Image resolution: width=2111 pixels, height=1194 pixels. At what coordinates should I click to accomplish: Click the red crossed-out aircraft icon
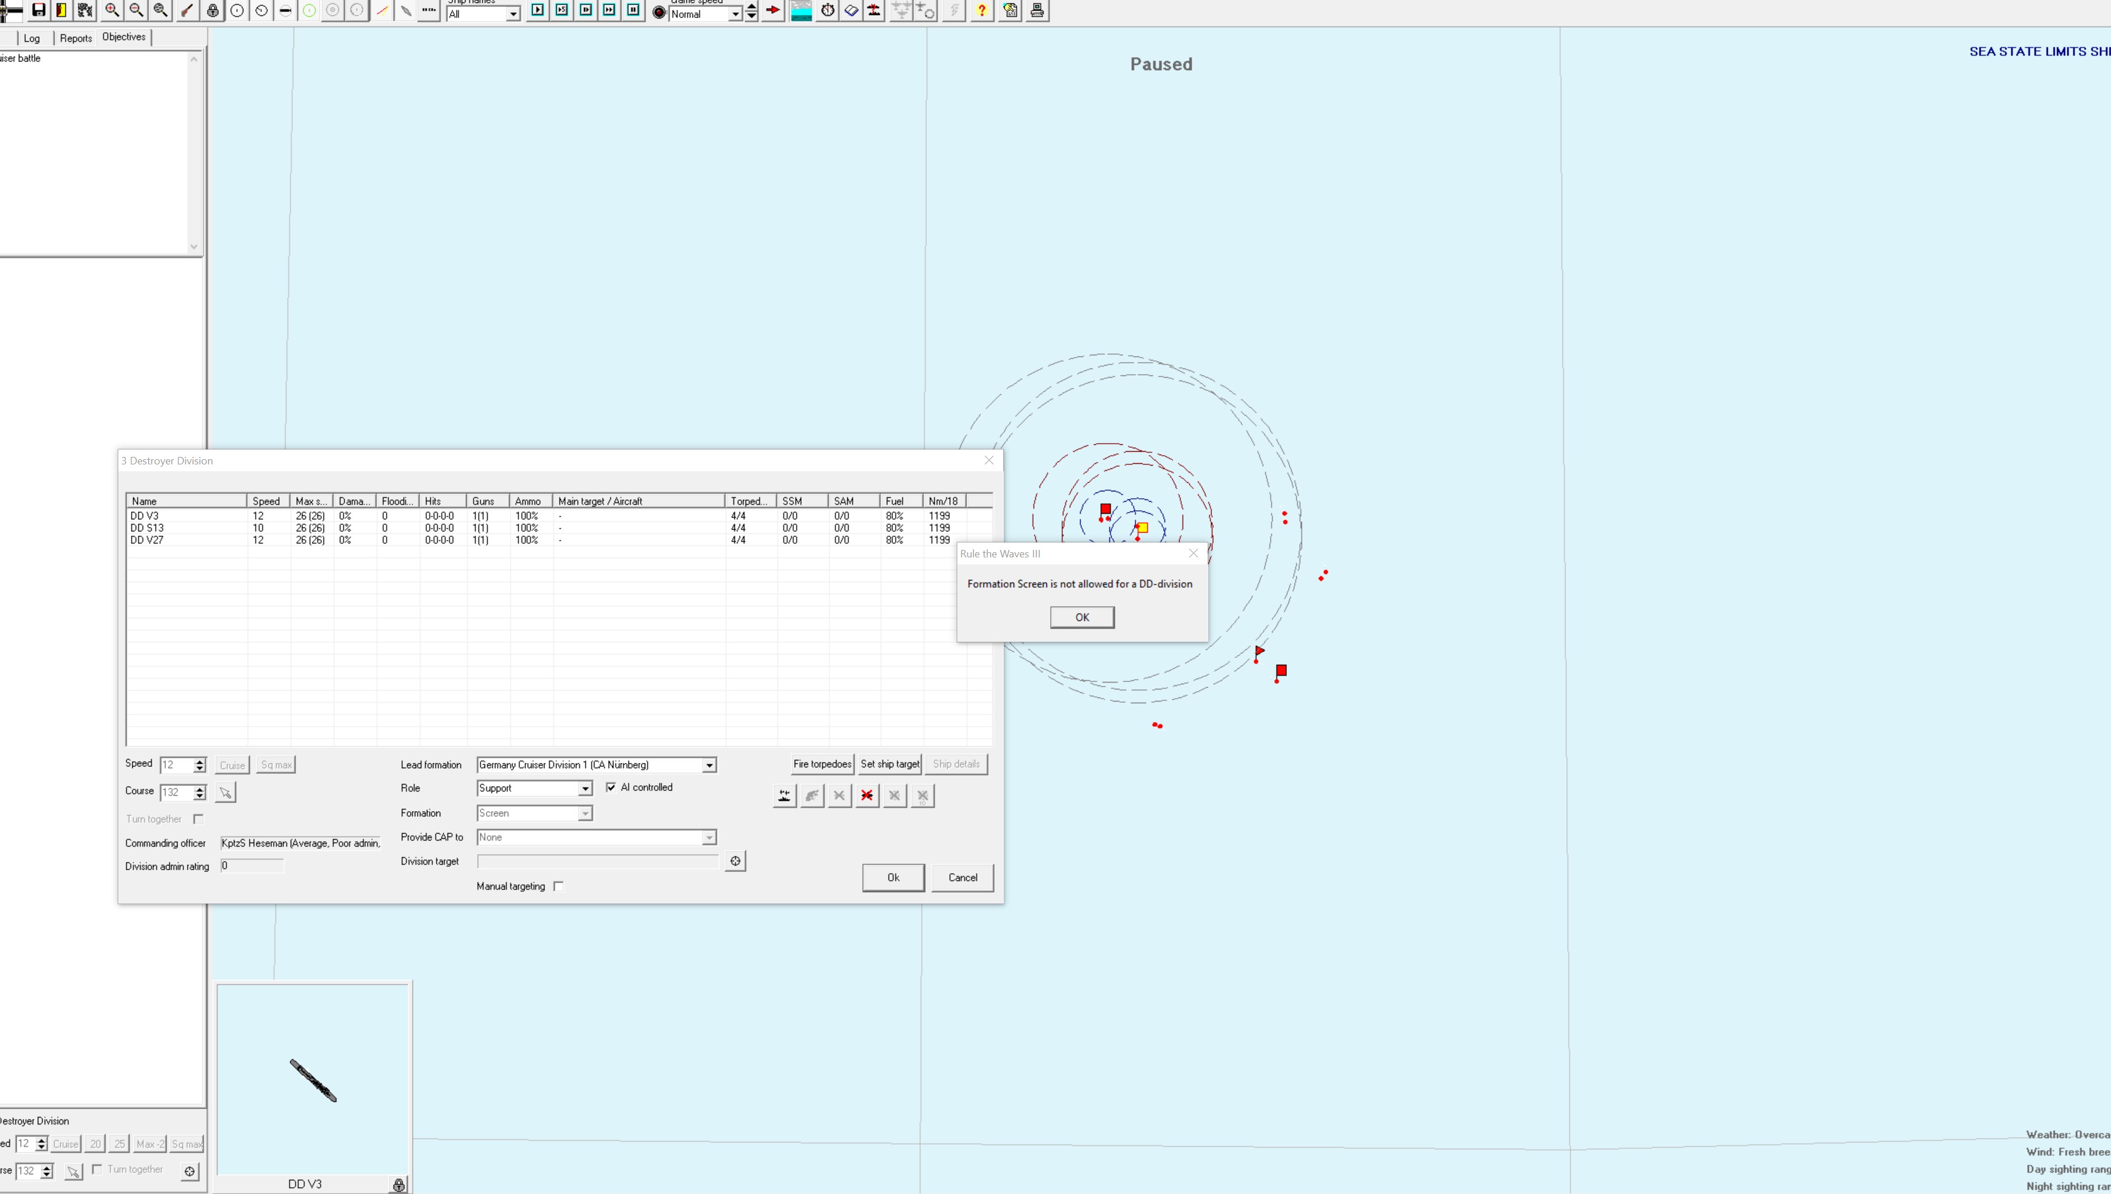[867, 796]
